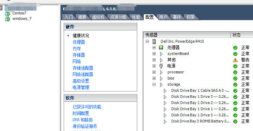Click green check for ROMB Battery row
Image resolution: width=253 pixels, height=131 pixels.
pos(235,121)
